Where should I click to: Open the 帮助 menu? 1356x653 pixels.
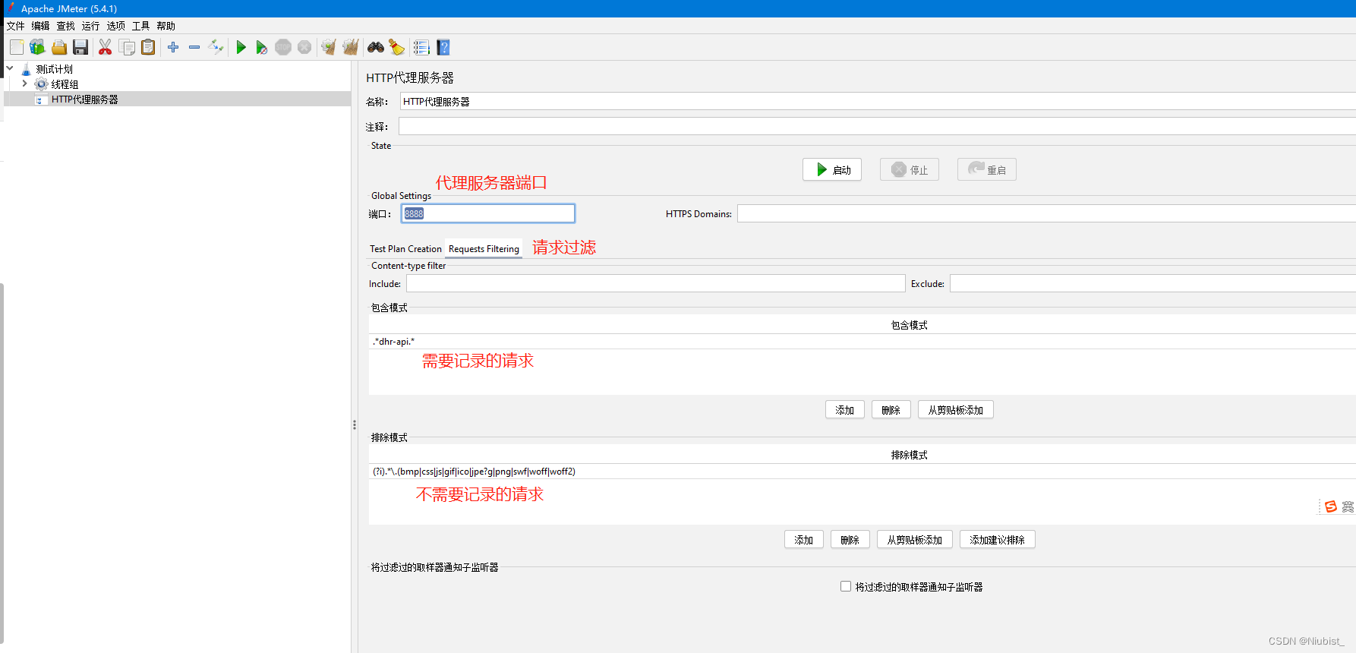pyautogui.click(x=166, y=26)
